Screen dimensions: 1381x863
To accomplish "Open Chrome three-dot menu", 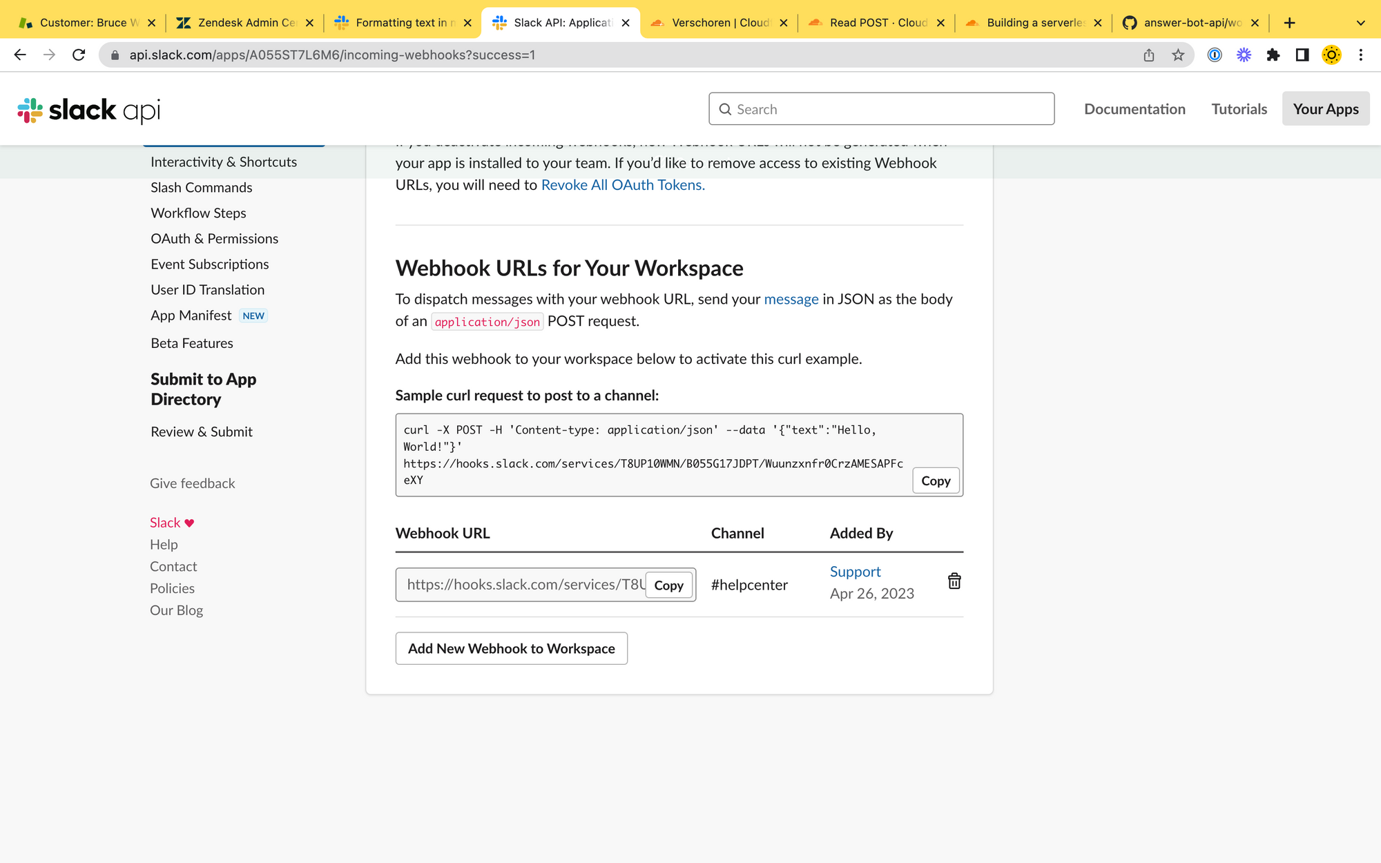I will [1360, 55].
